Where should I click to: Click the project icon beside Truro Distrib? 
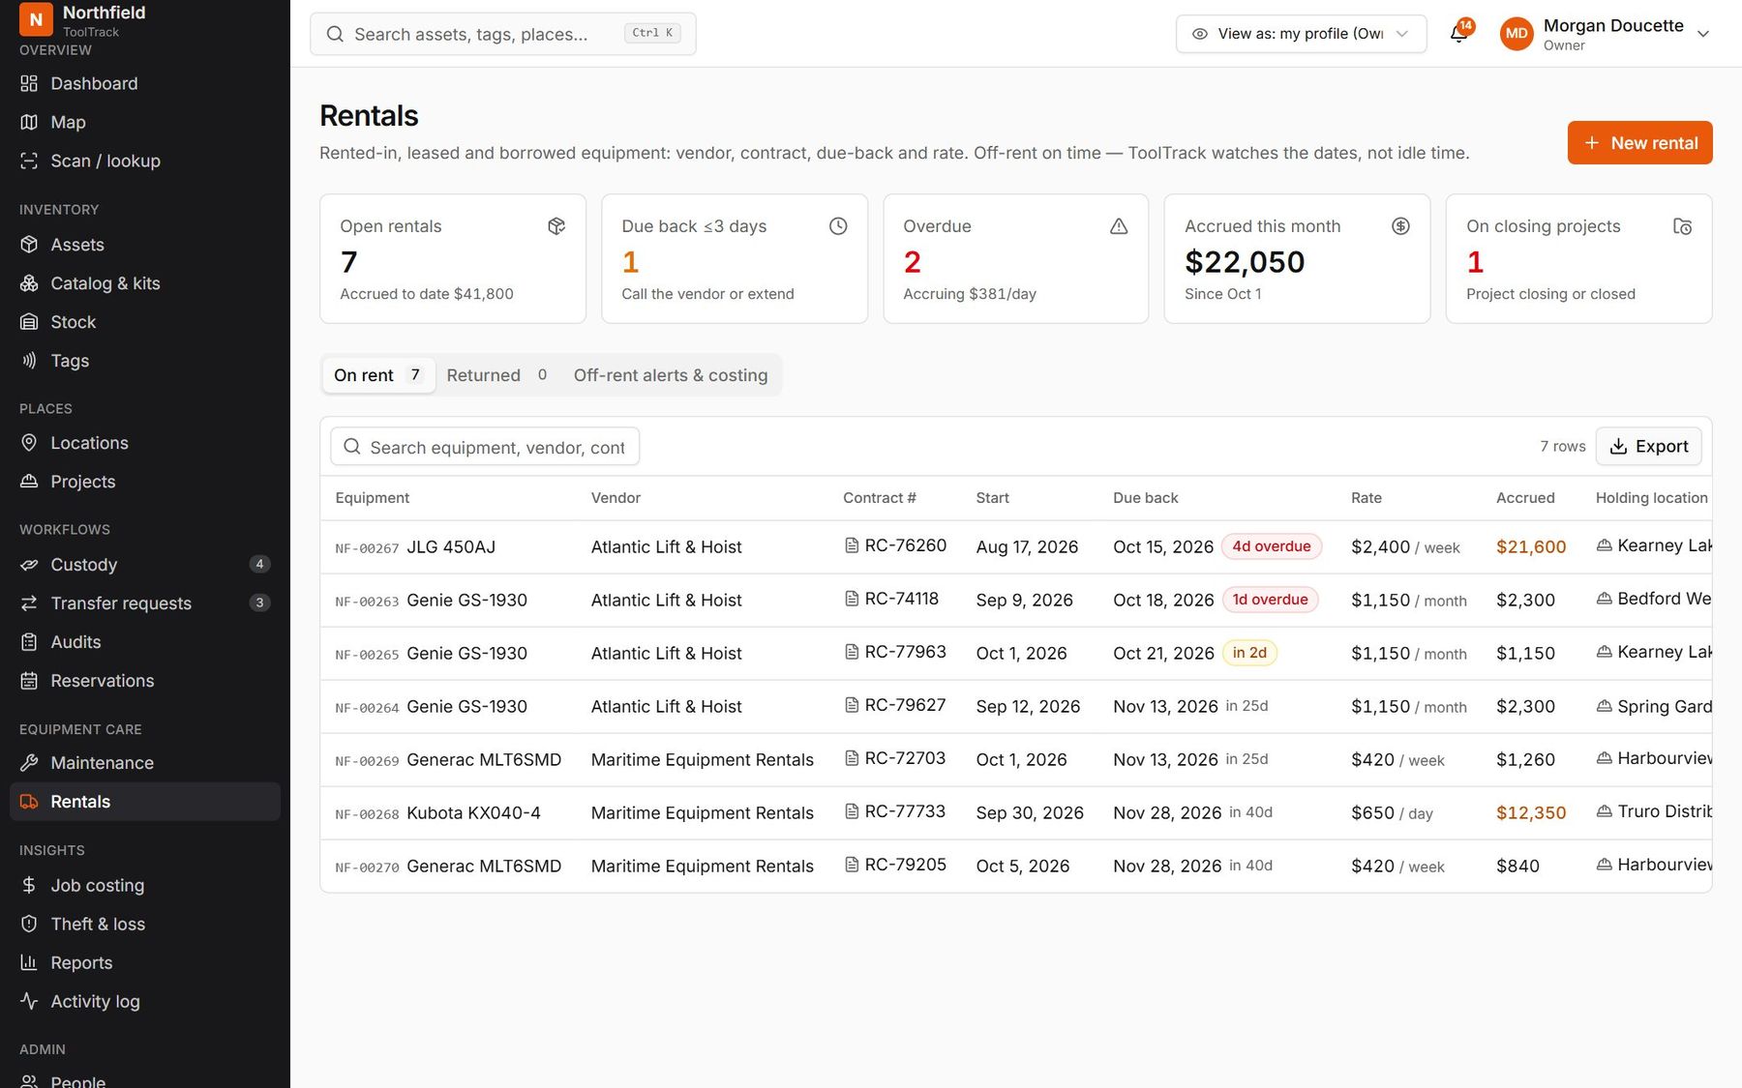click(x=1604, y=811)
